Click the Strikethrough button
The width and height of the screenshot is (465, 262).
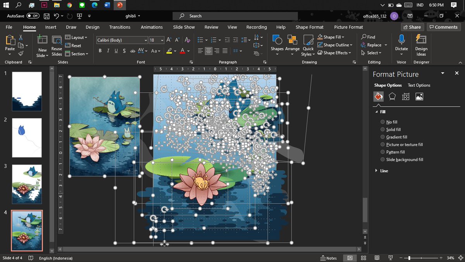point(133,51)
